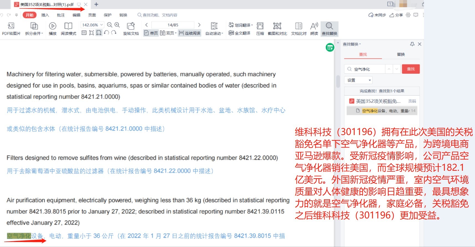475x247 pixels.
Task: Start slideshow with 播放 button
Action: tap(52, 29)
